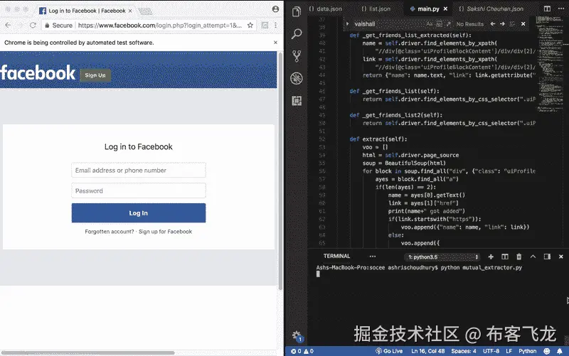Open the editor More Actions menu
The width and height of the screenshot is (569, 356).
coord(561,9)
